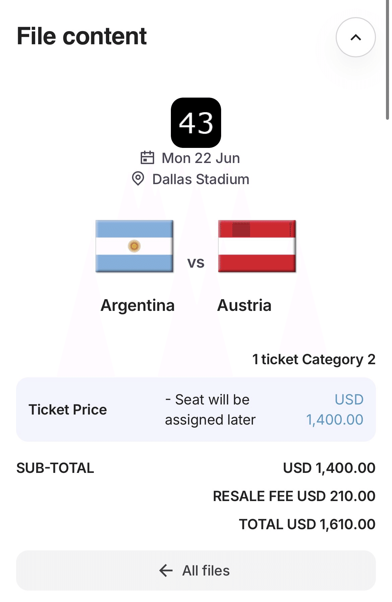
Task: Click the Dallas Stadium venue text
Action: coord(201,179)
